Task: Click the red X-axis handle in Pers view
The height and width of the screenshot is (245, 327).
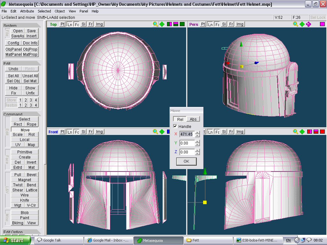Action: [228, 63]
